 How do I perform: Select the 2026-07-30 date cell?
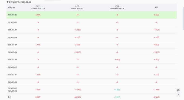(x=12, y=22)
